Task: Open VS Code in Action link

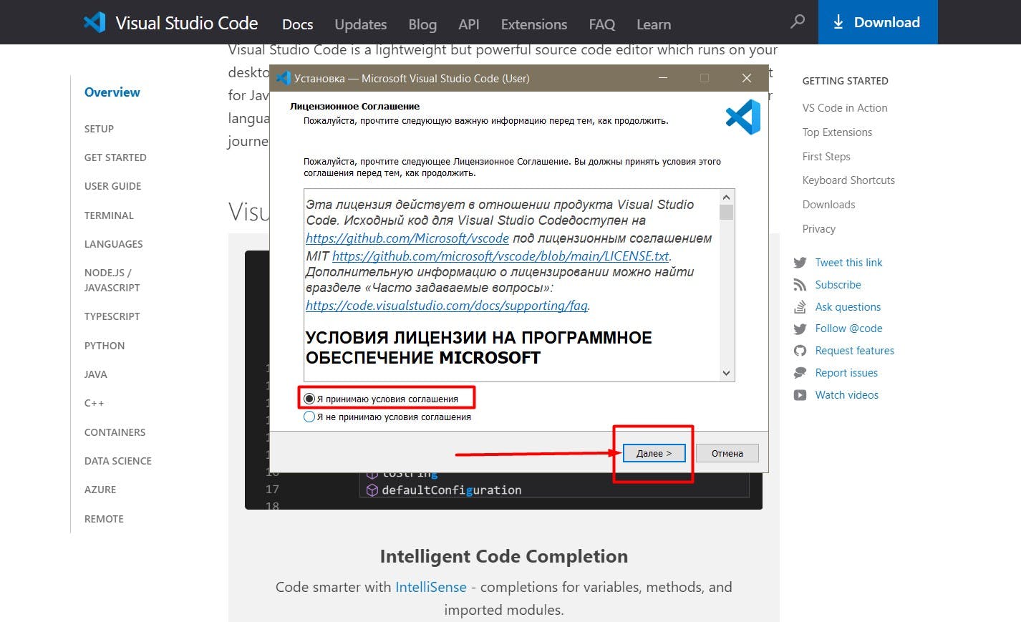Action: [x=845, y=108]
